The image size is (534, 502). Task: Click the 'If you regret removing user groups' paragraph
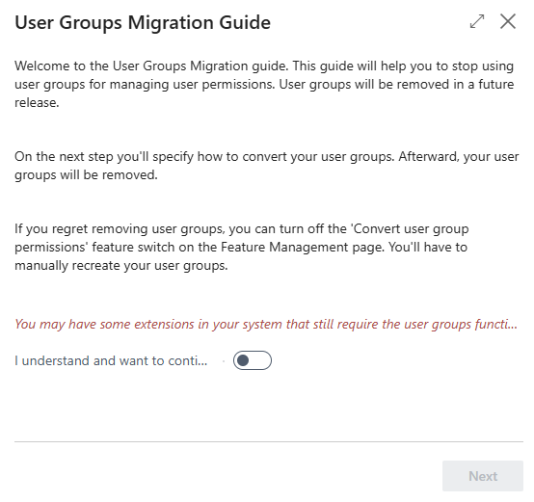(242, 247)
